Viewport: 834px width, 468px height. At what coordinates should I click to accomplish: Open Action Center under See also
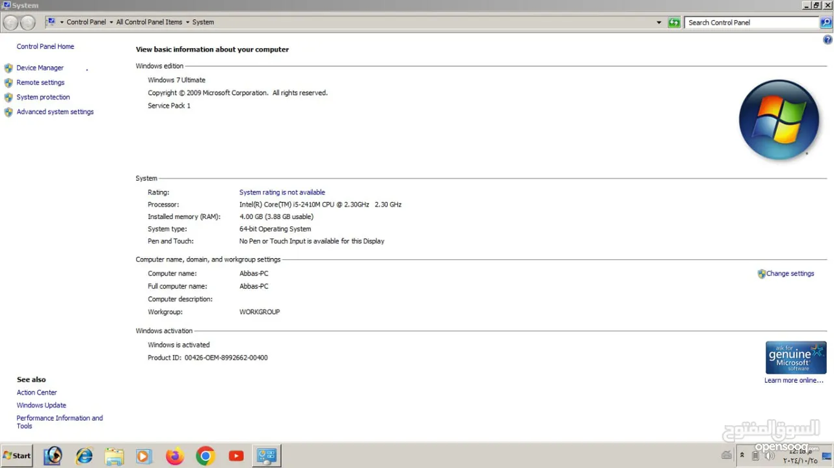click(37, 393)
